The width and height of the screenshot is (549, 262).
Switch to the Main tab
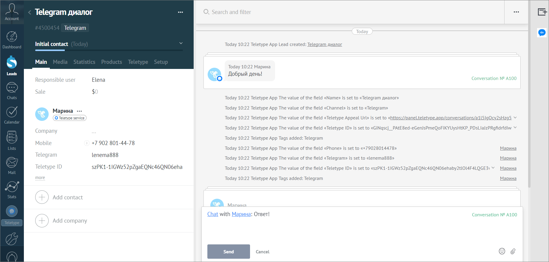tap(41, 62)
